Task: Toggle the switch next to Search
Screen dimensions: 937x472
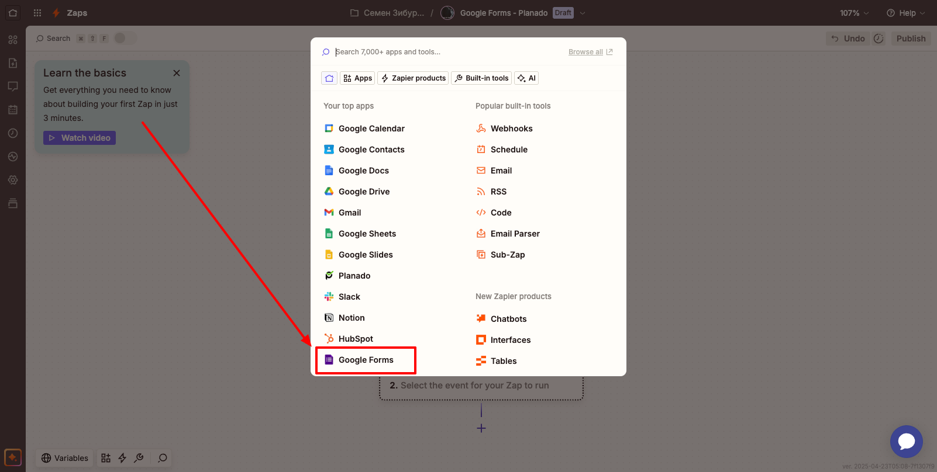Action: [x=125, y=39]
